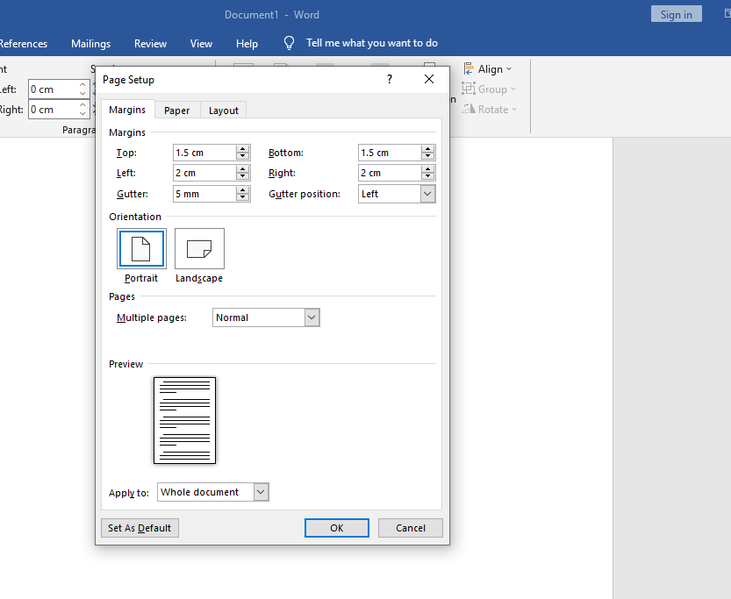This screenshot has height=599, width=731.
Task: Click the page preview thumbnail
Action: [x=184, y=420]
